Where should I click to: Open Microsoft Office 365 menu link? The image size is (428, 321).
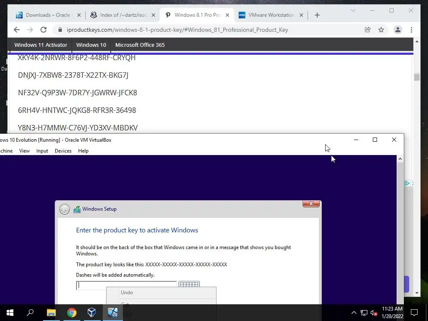pyautogui.click(x=140, y=45)
